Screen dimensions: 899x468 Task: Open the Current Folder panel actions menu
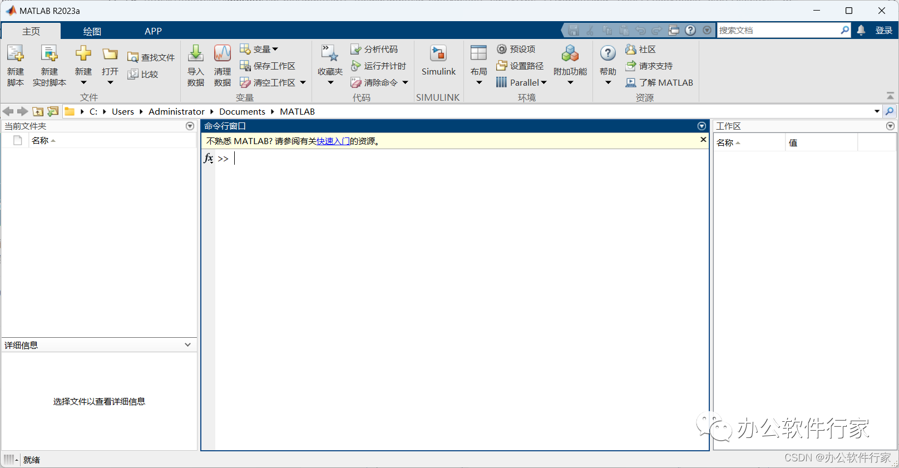click(x=190, y=126)
